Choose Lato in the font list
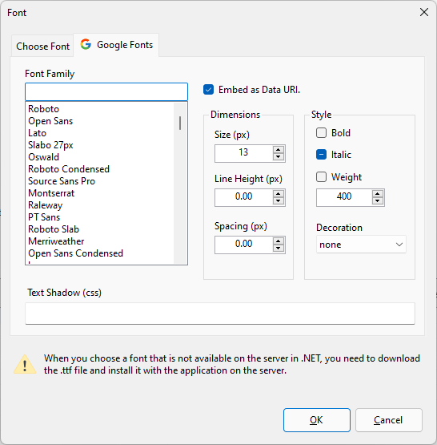Screen dimensions: 437x445 pyautogui.click(x=37, y=133)
